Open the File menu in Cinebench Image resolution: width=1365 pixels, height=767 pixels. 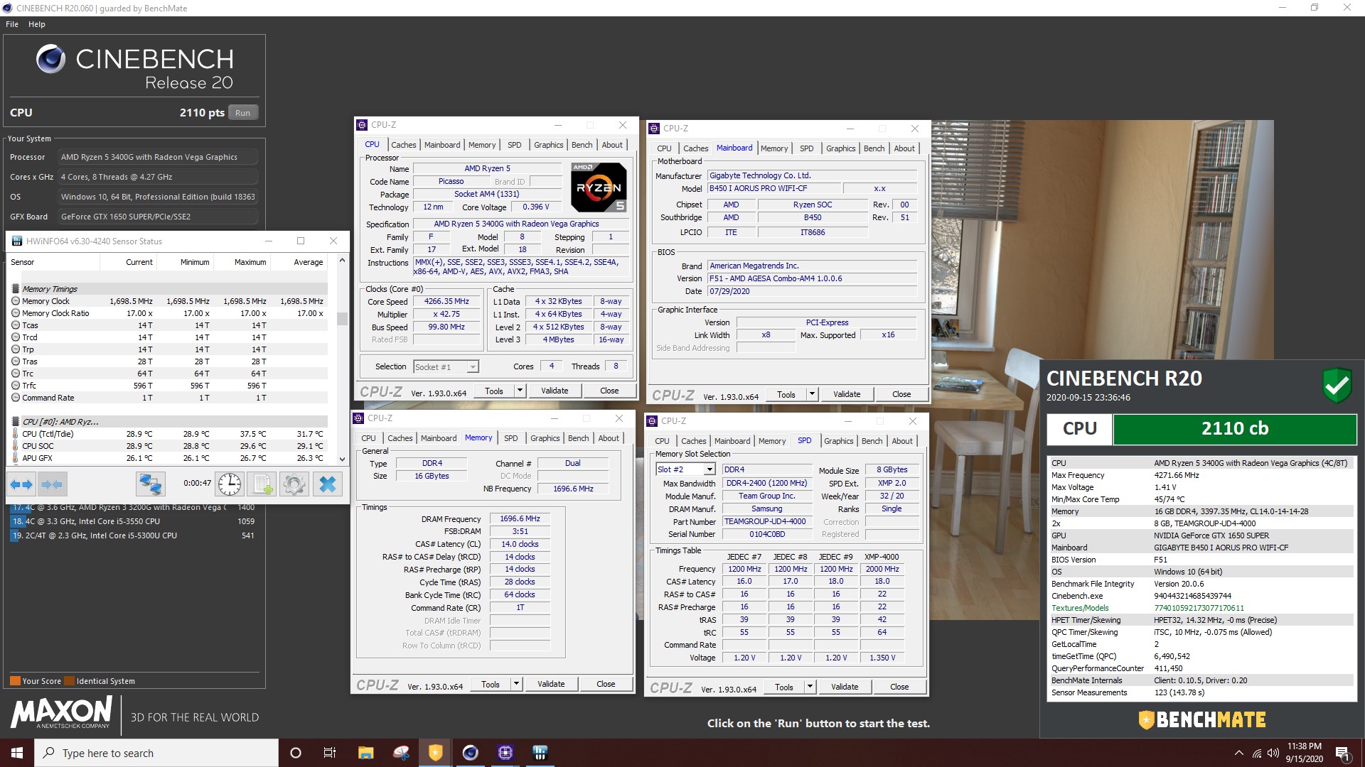tap(12, 24)
